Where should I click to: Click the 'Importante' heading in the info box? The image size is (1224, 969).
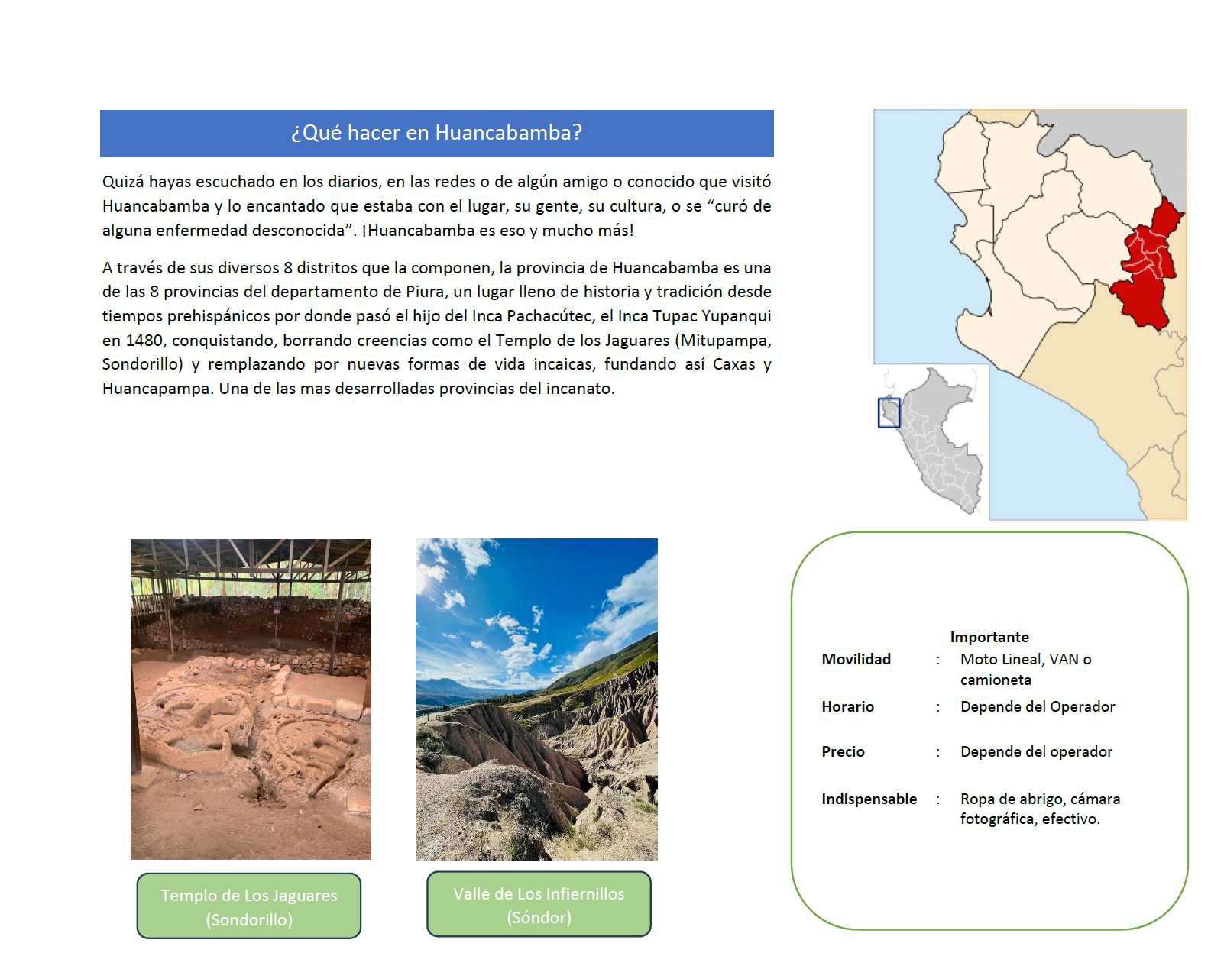click(x=989, y=637)
